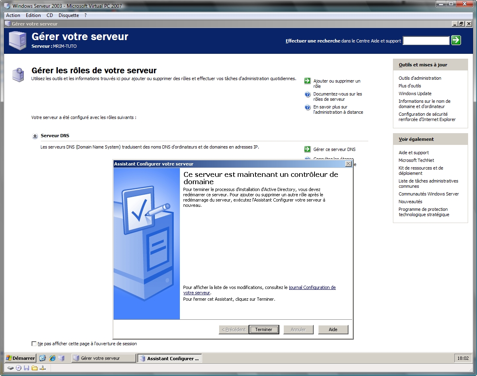Close the Assistant Configurer votre serveur dialog
The width and height of the screenshot is (477, 376).
(348, 164)
